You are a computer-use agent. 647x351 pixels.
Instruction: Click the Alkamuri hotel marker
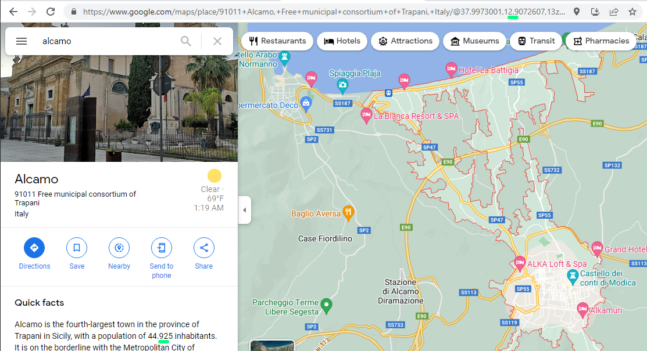[582, 310]
